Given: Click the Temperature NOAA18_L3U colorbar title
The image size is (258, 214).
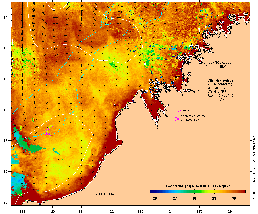Looking at the screenshot, I should (x=197, y=186).
